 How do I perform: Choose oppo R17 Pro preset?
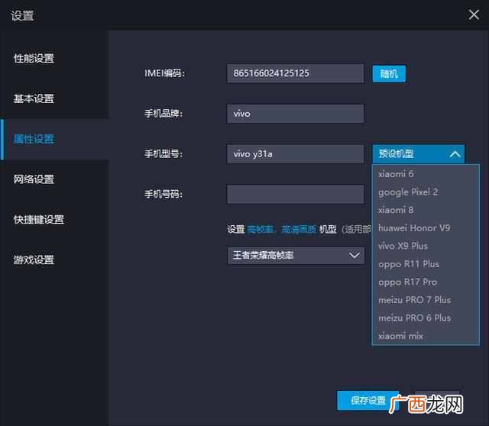tap(426, 282)
